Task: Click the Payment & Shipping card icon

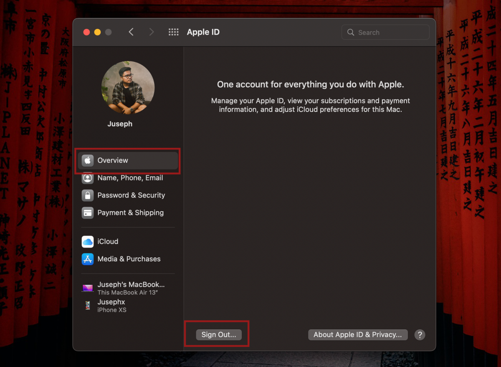Action: [88, 213]
